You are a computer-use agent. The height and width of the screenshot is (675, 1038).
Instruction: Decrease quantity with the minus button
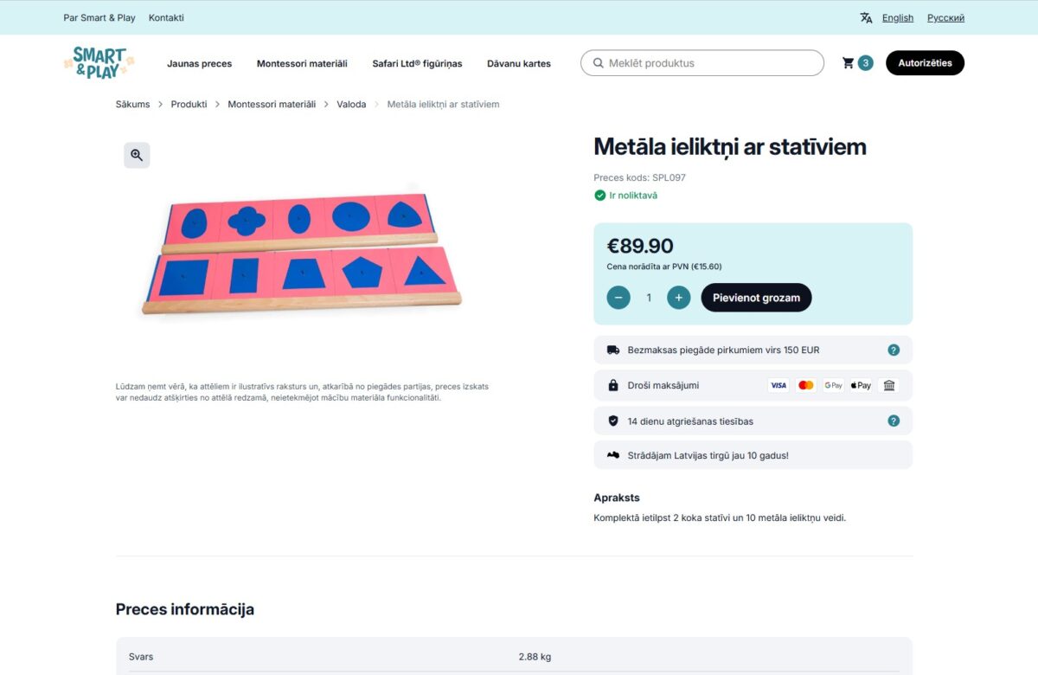pos(618,297)
